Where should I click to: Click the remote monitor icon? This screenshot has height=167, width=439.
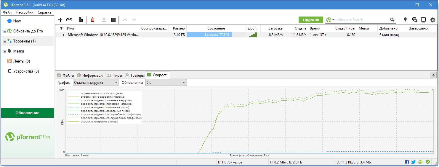point(424,20)
